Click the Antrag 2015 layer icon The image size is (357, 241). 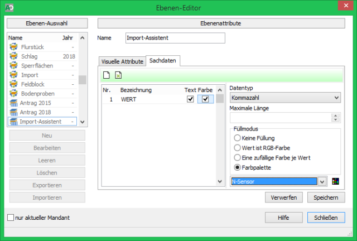[15, 102]
